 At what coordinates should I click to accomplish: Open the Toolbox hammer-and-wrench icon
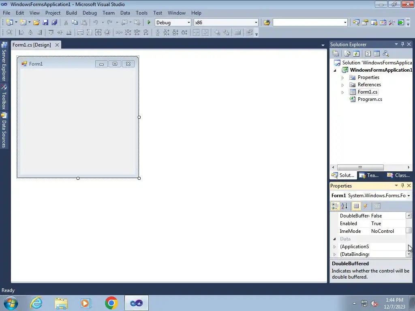(x=392, y=23)
